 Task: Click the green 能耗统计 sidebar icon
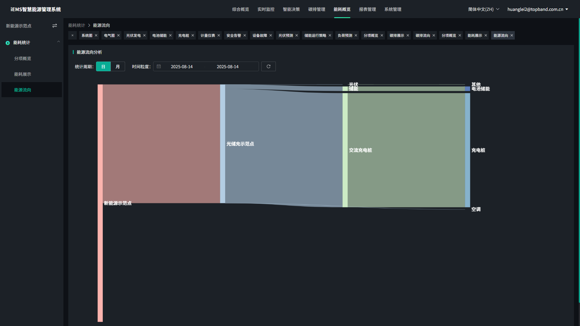point(8,43)
